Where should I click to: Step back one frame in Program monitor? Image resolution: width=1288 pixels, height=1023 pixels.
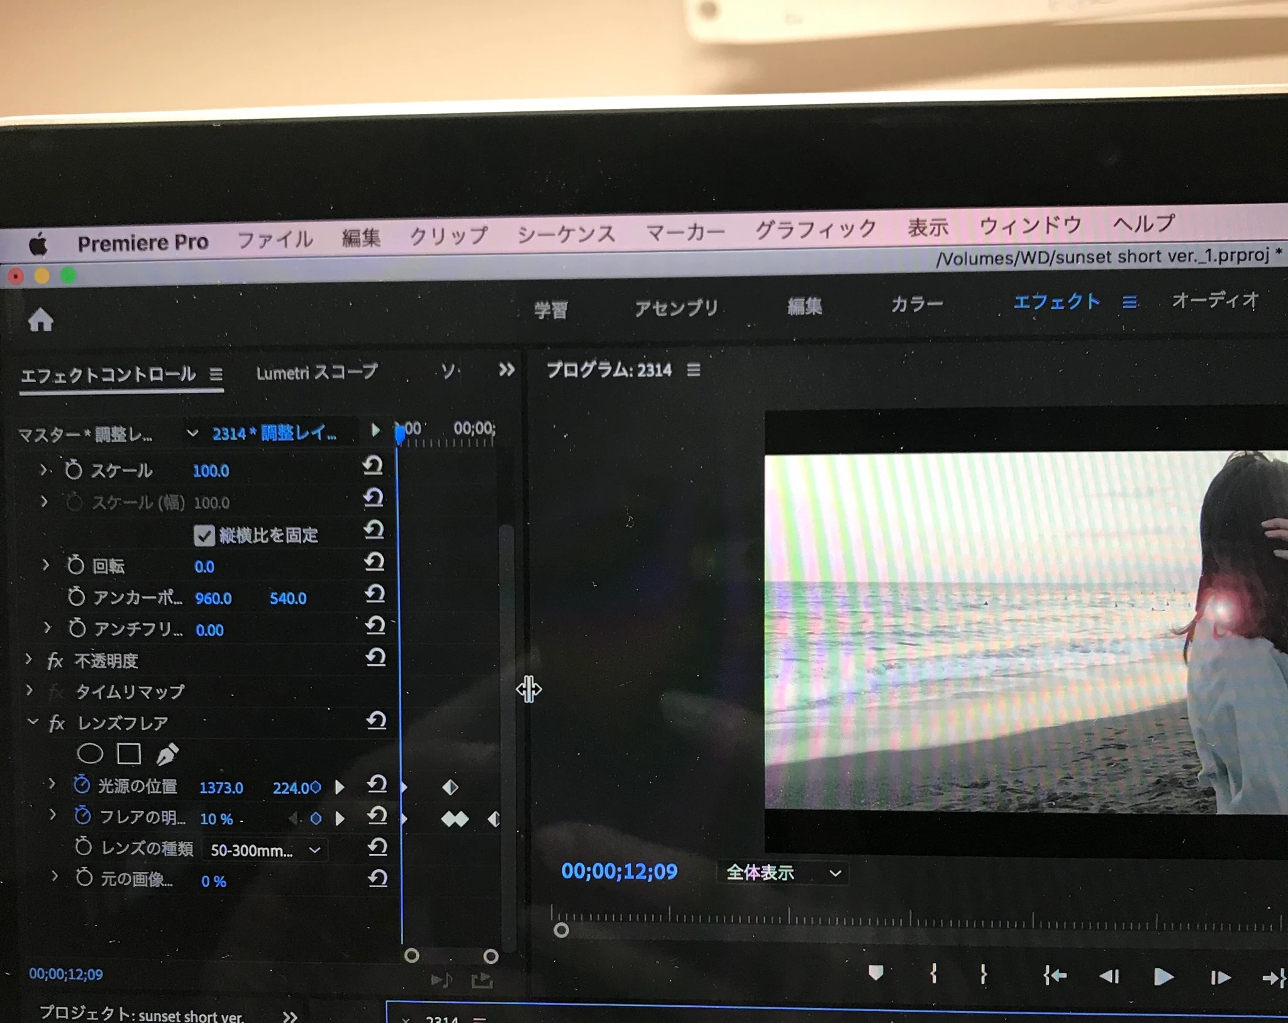click(x=1109, y=976)
